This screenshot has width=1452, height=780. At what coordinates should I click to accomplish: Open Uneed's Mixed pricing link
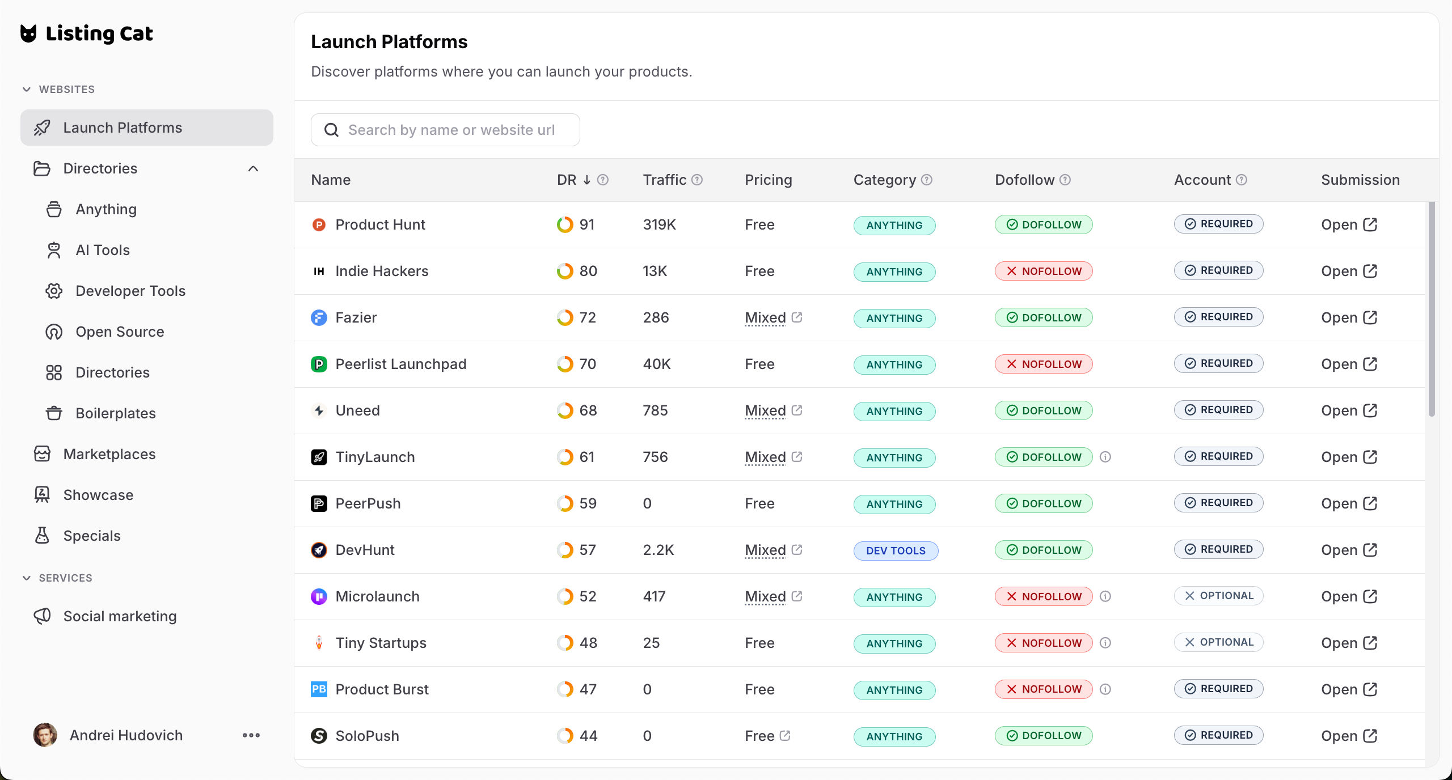pos(773,411)
